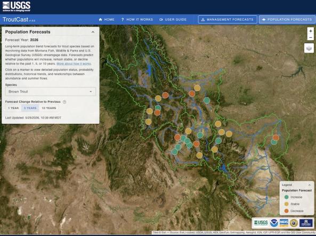Select the 10 Years forecast option
Image resolution: width=316 pixels, height=236 pixels.
tap(49, 108)
